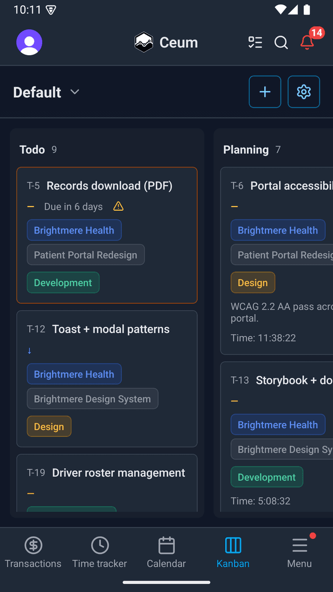Tap Brightmere Health tag on Records download card
Image resolution: width=333 pixels, height=592 pixels.
(74, 230)
